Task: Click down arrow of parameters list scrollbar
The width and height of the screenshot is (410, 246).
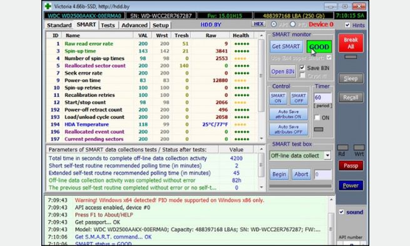Action: tap(262, 187)
